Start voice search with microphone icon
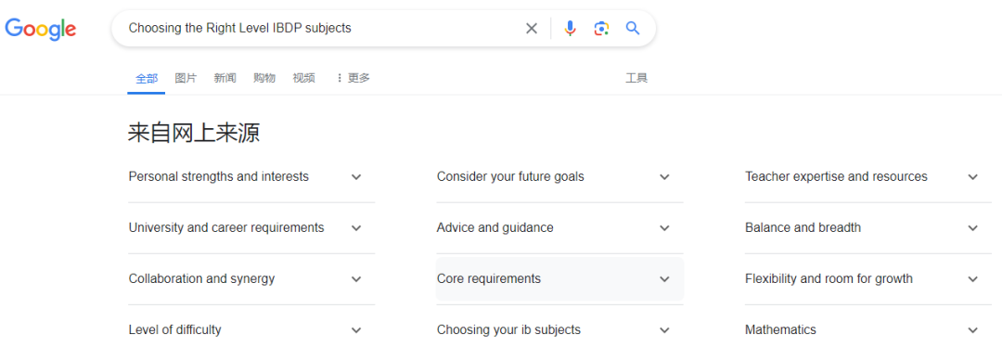The height and width of the screenshot is (360, 1002). [570, 28]
